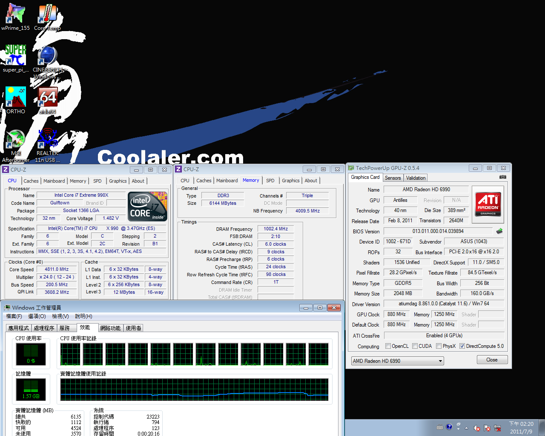Open REALTEK 11n USB desktop shortcut

[47, 146]
